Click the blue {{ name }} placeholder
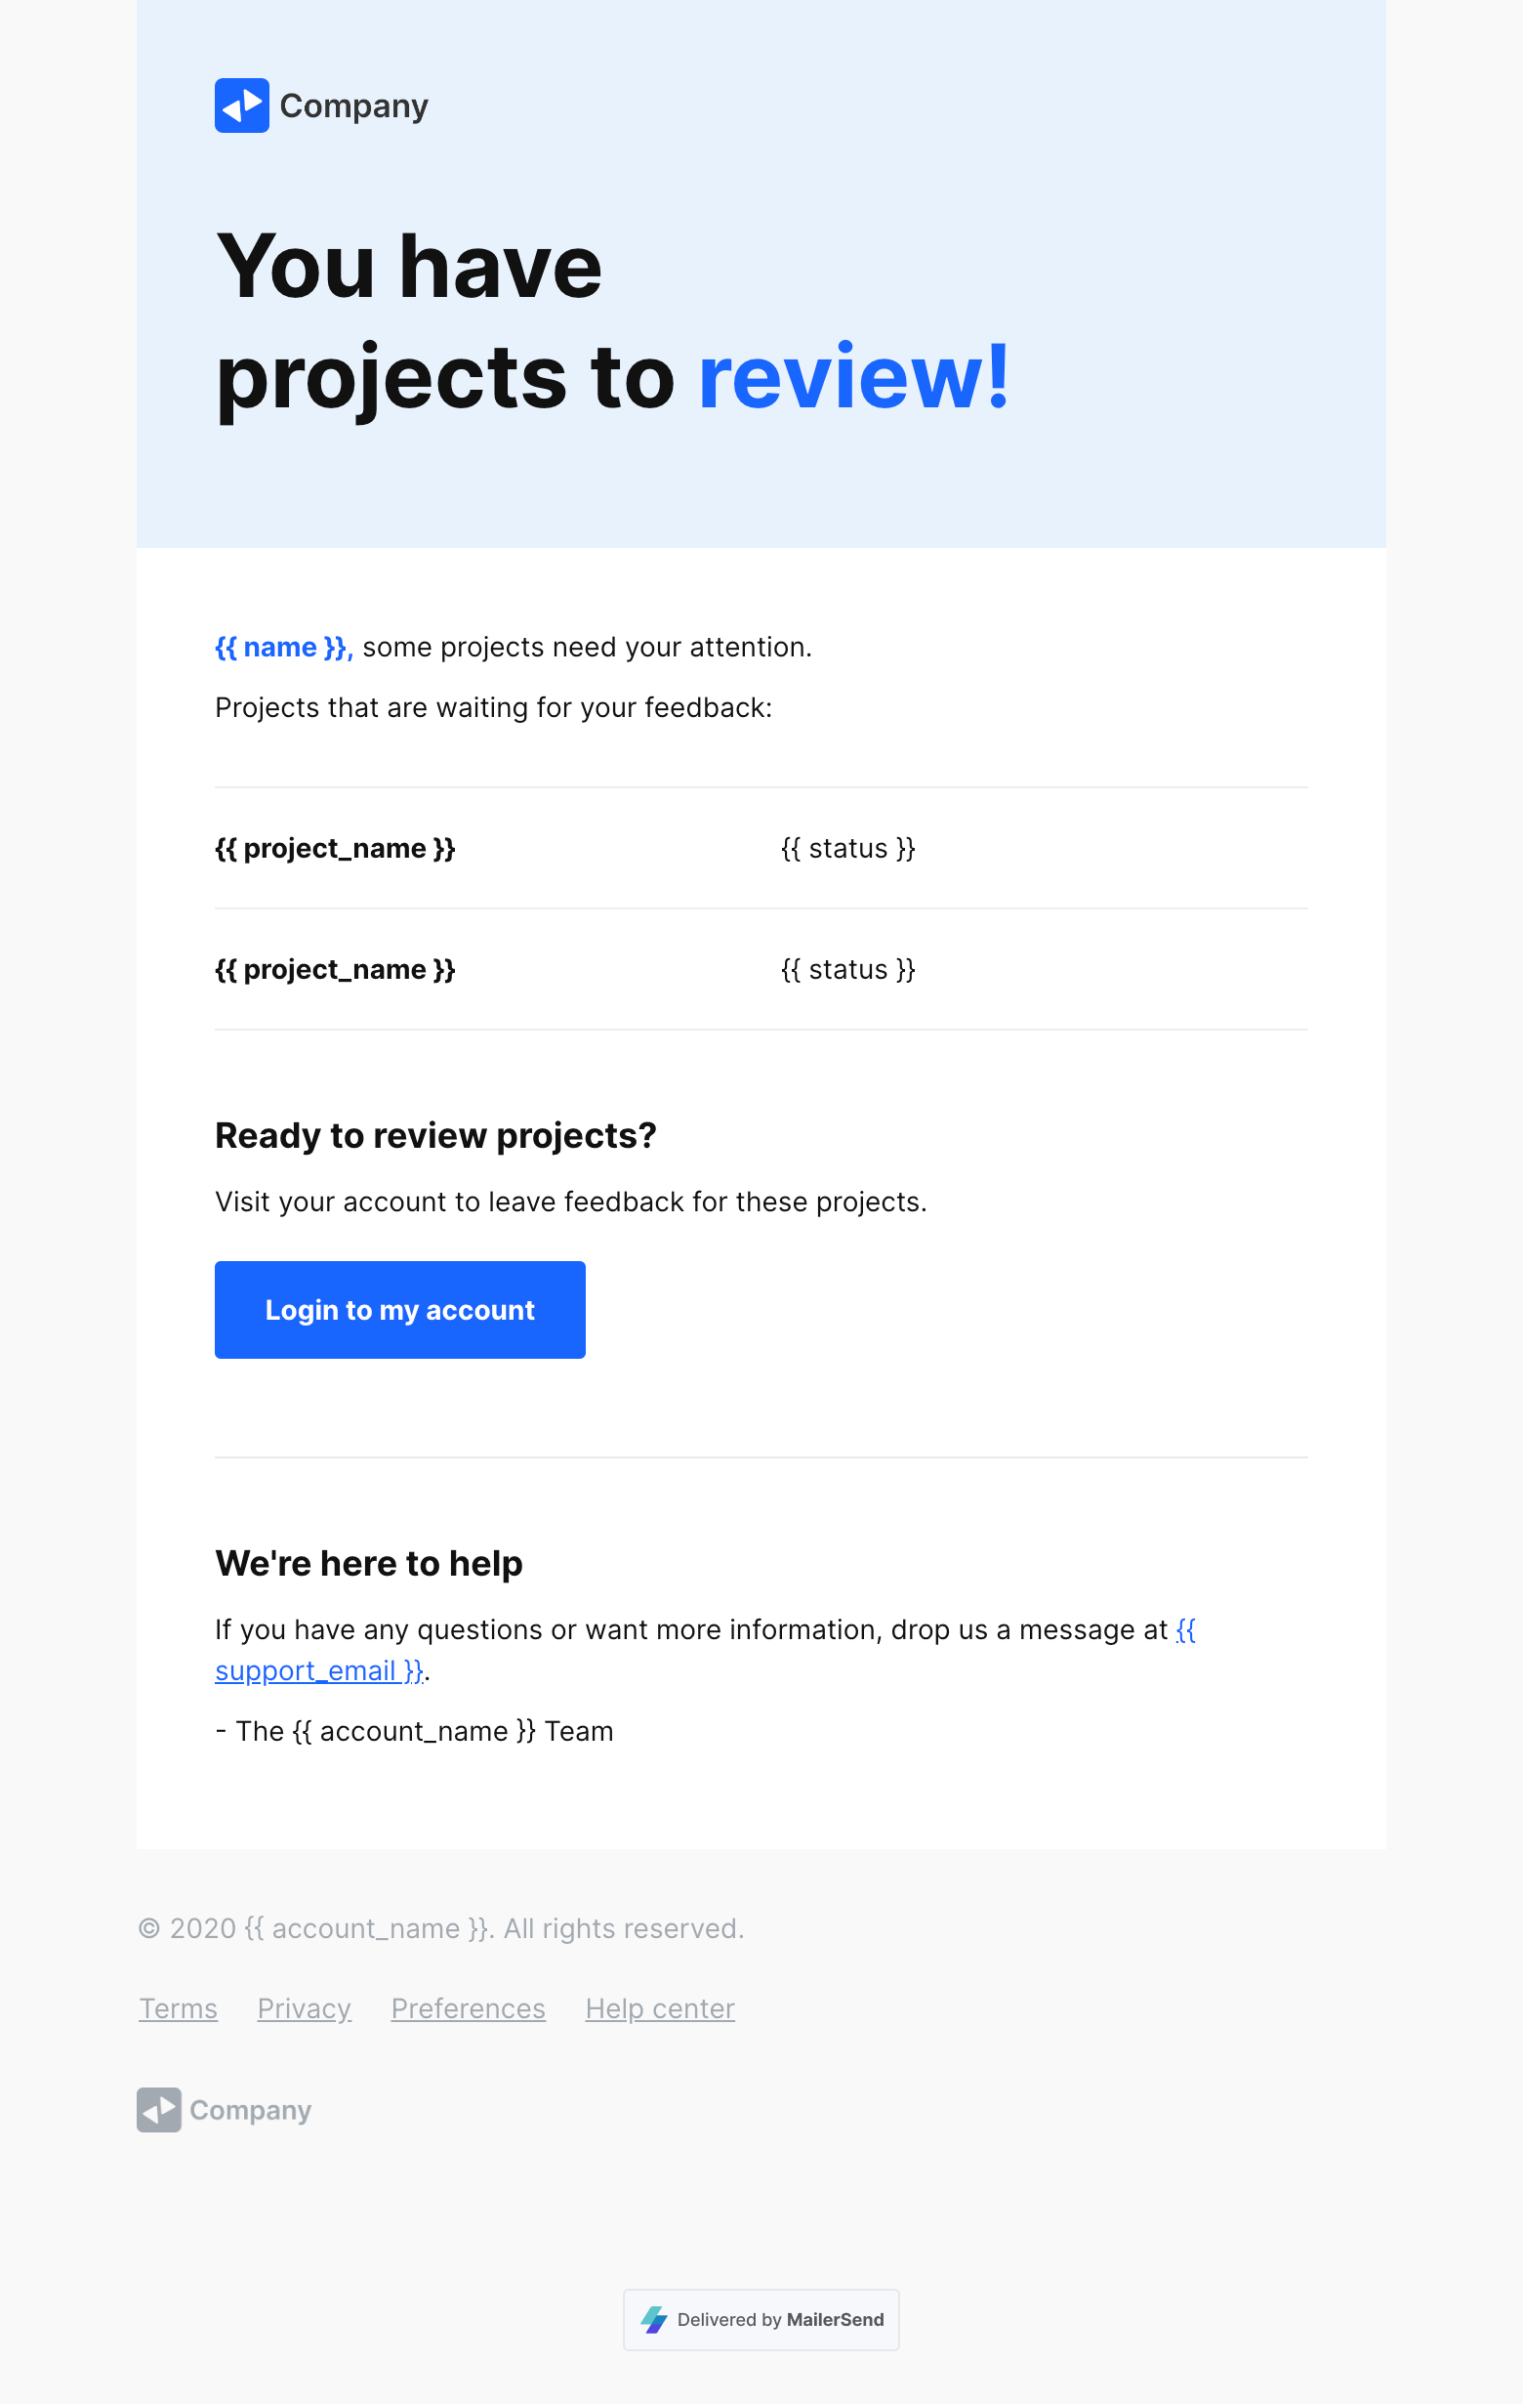The image size is (1523, 2404). [282, 648]
